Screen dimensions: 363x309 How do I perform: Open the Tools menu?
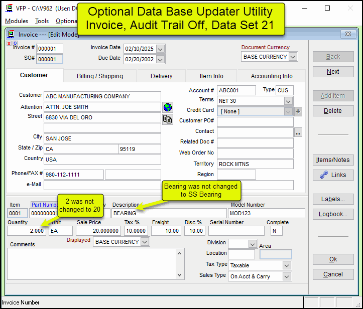(42, 21)
